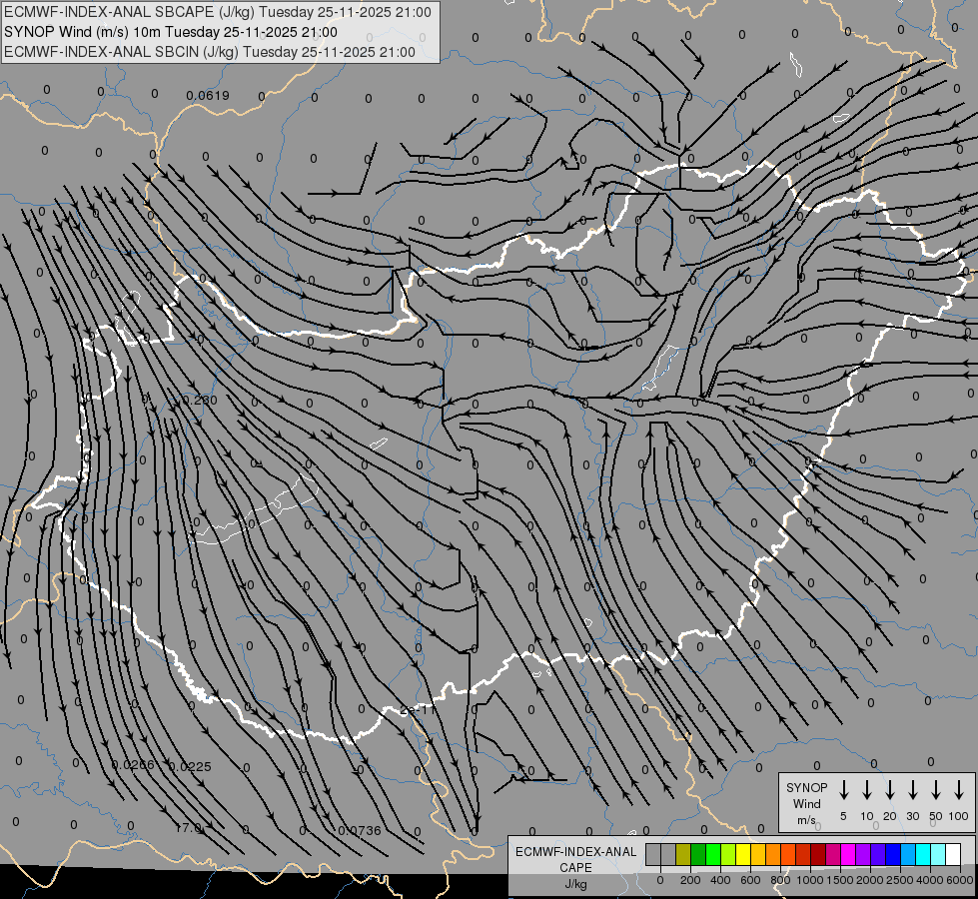The width and height of the screenshot is (978, 899).
Task: Click the 0.0225 value on the map
Action: [190, 766]
